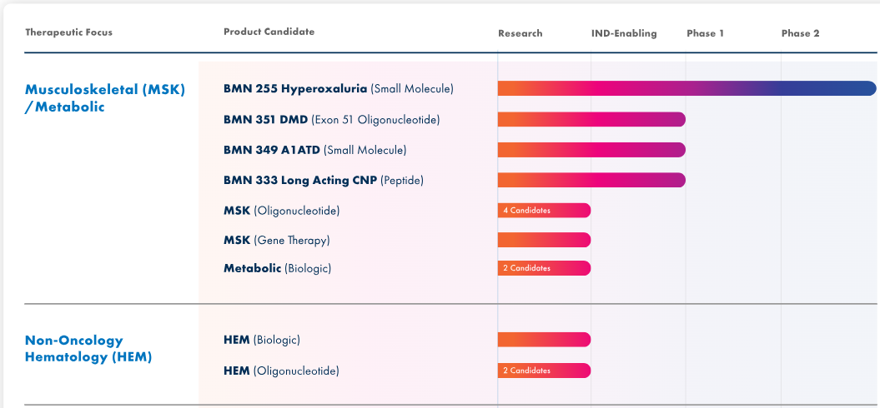Click the Product Candidate column header
The image size is (880, 408).
(269, 32)
